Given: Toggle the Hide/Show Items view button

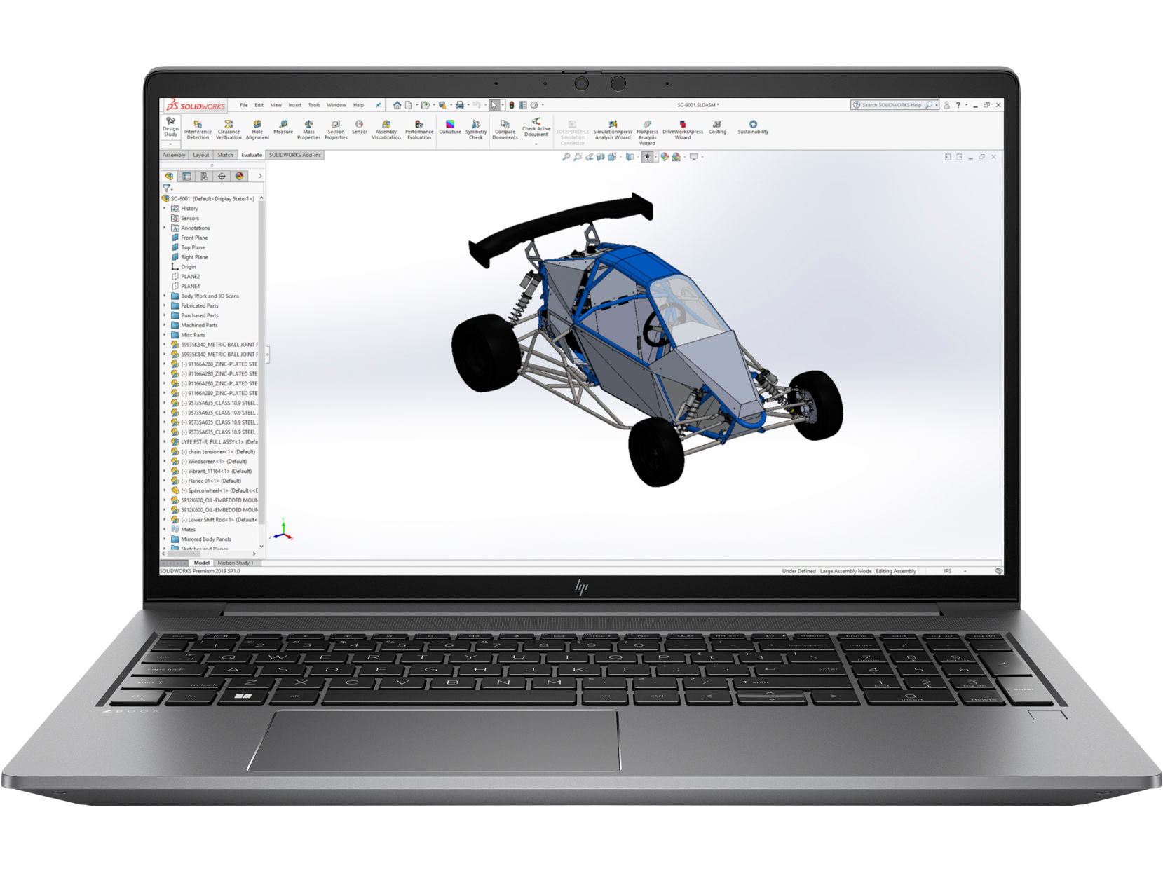Looking at the screenshot, I should coord(647,157).
